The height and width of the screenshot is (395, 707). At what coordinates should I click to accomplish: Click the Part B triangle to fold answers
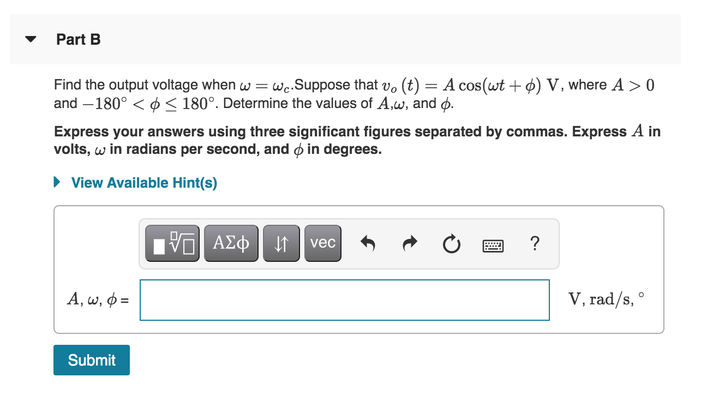(31, 39)
